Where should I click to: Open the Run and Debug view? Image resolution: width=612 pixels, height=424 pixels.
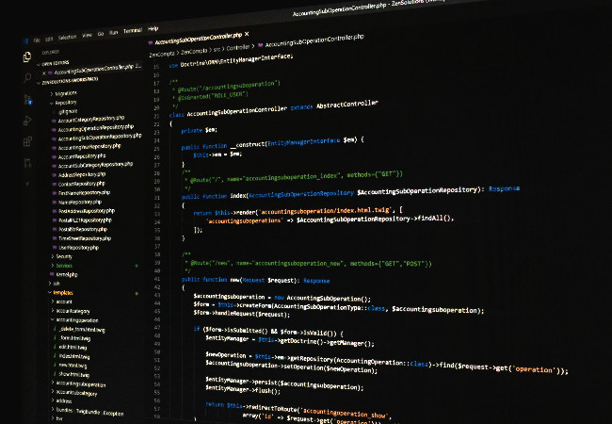click(x=27, y=121)
